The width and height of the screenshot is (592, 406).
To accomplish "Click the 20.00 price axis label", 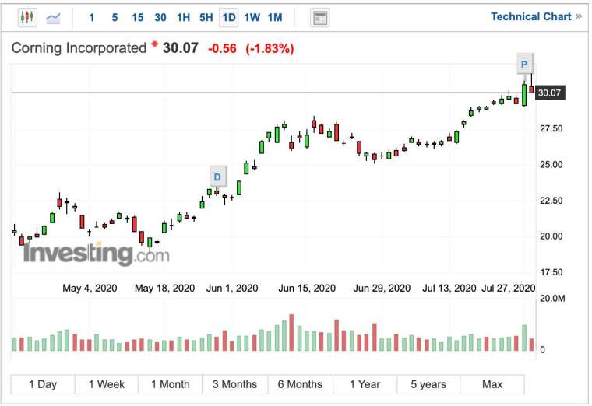I will 551,236.
